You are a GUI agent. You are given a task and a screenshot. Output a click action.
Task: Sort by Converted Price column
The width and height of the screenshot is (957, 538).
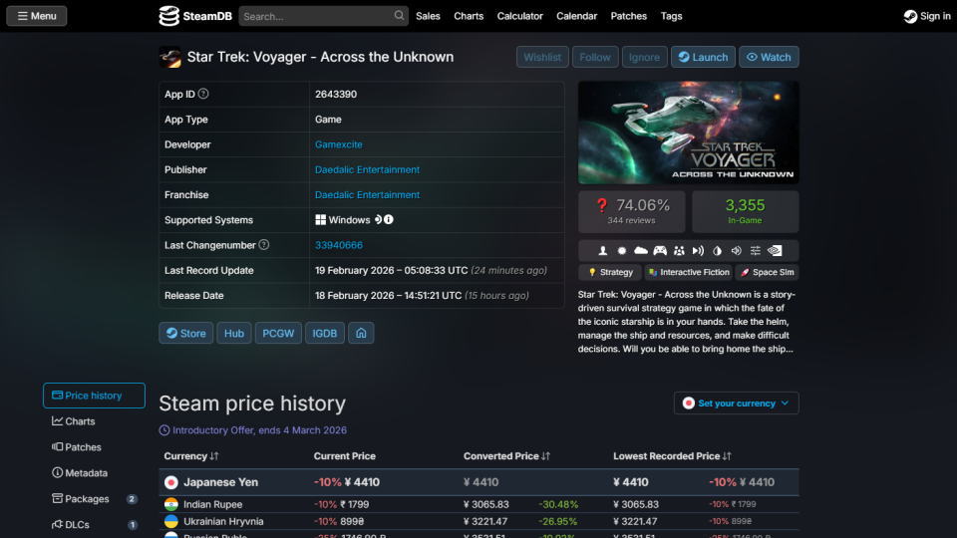click(x=506, y=456)
